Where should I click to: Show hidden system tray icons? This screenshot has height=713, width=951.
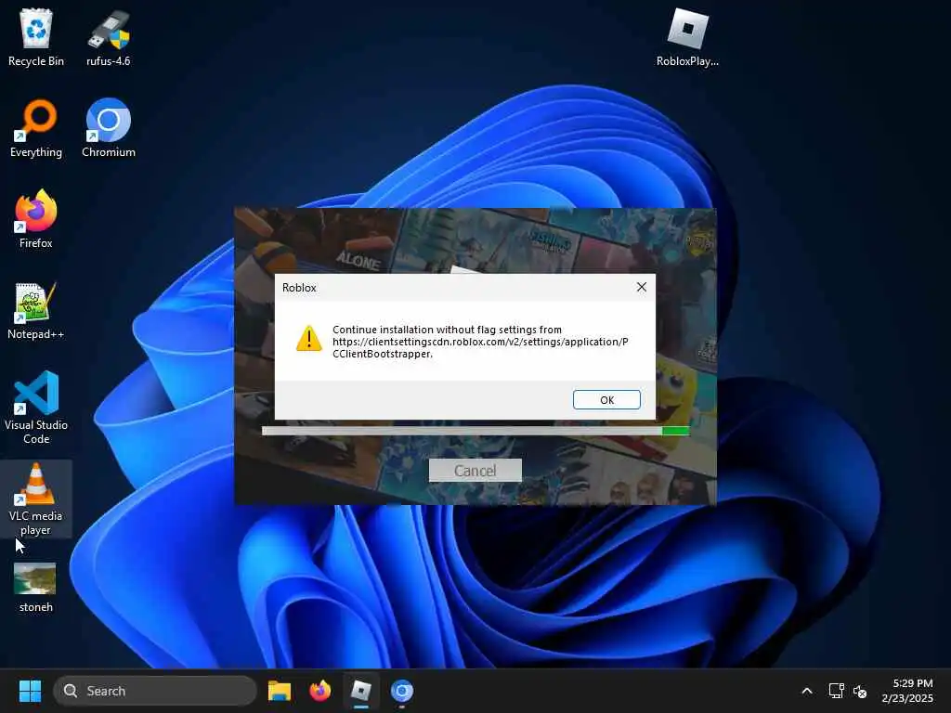[807, 691]
